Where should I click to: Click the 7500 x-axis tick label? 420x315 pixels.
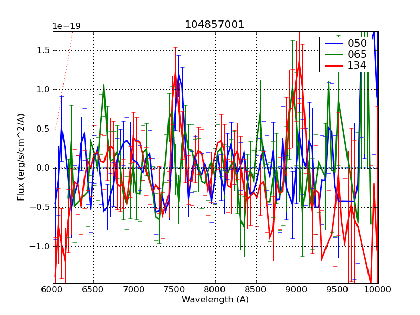[x=174, y=289]
